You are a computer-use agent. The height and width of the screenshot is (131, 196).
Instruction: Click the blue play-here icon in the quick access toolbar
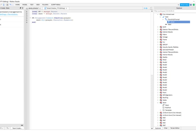[x=4, y=5]
